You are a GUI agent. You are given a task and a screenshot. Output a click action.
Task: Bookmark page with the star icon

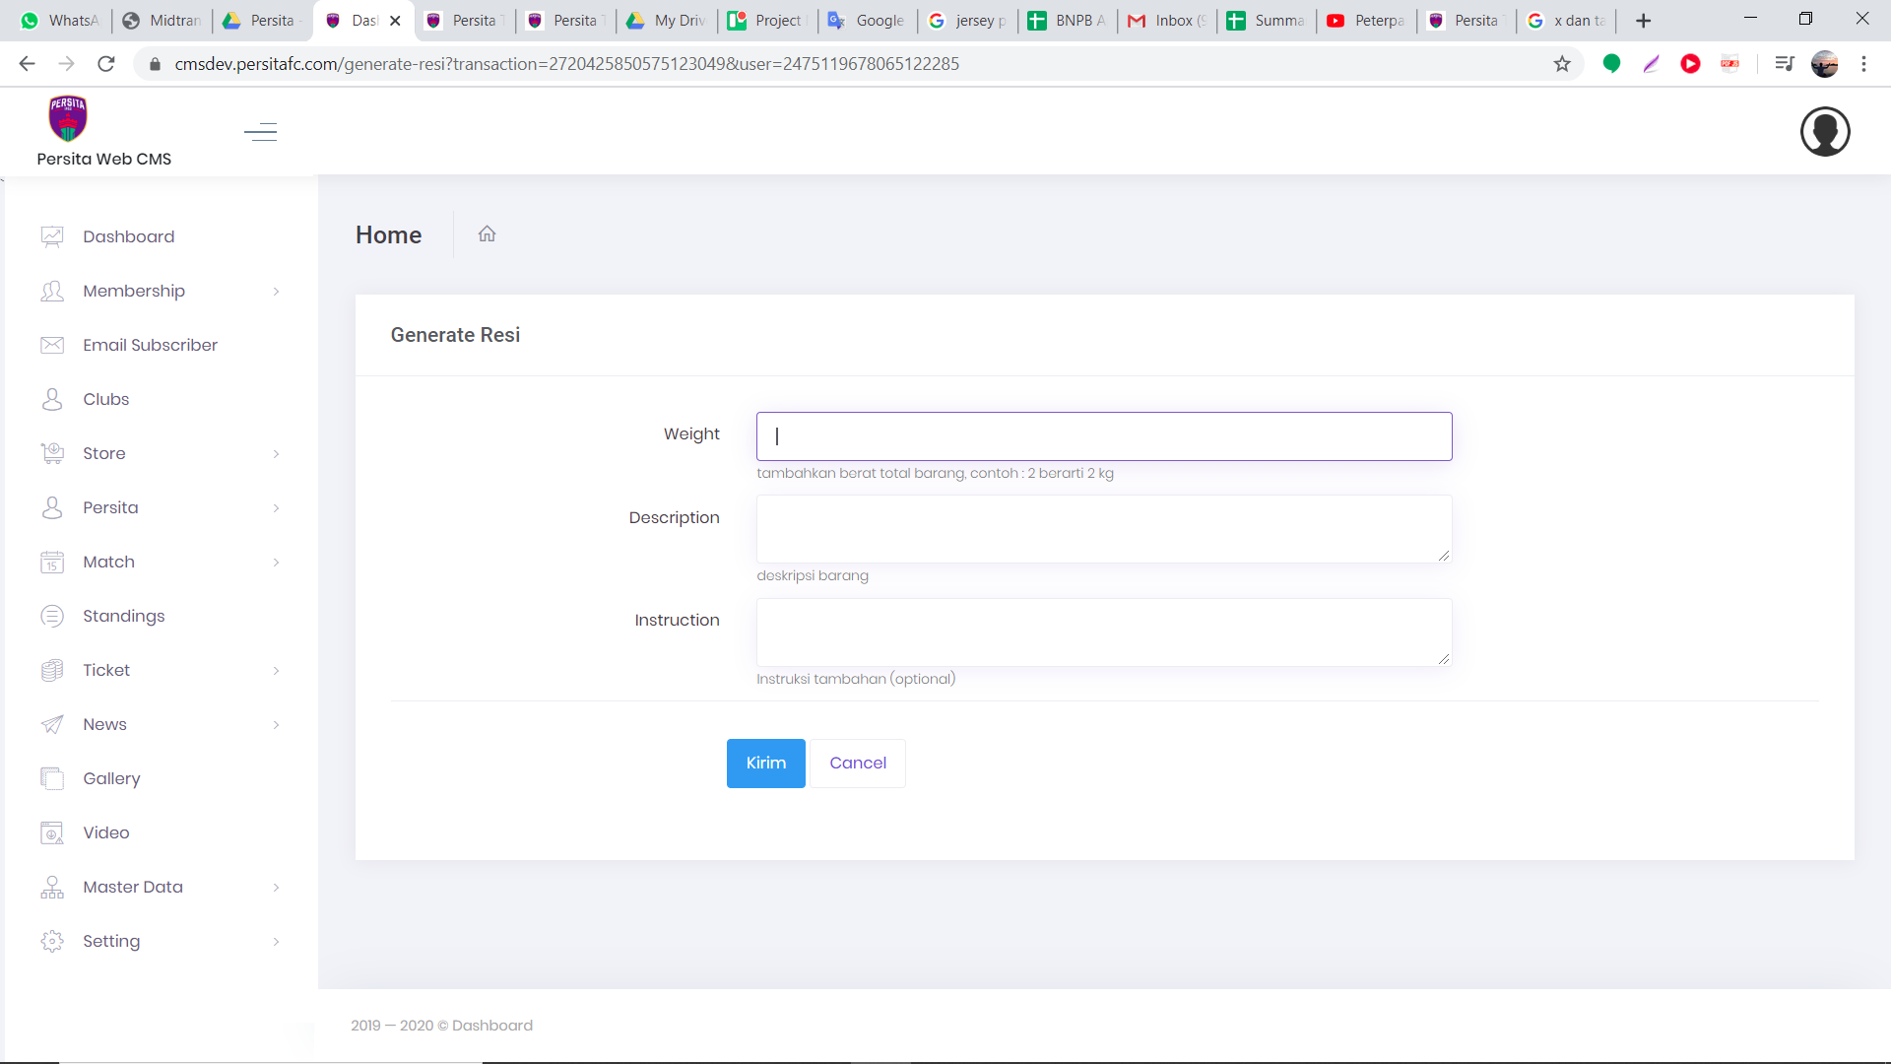coord(1562,64)
